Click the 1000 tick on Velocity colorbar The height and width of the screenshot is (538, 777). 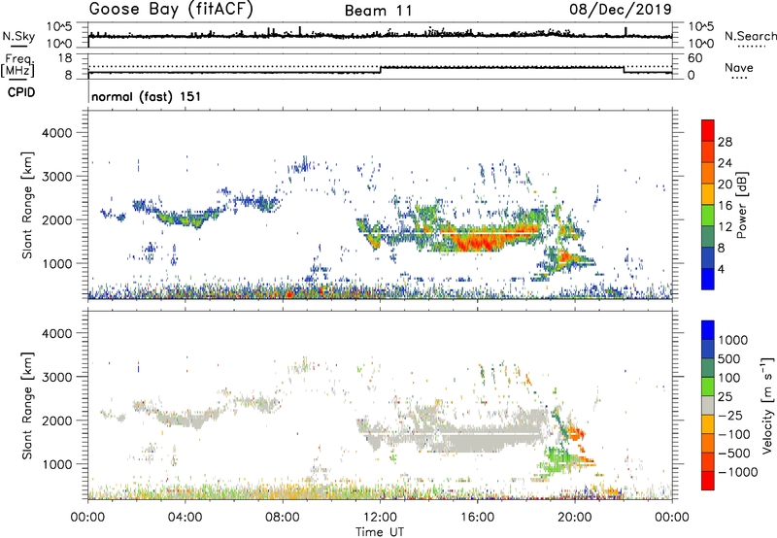point(733,340)
